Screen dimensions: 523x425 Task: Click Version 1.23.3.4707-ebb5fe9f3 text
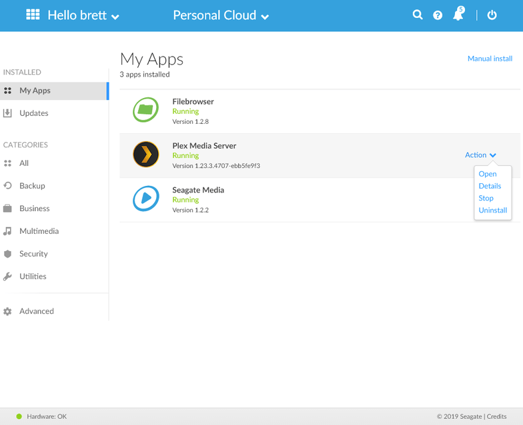tap(216, 166)
